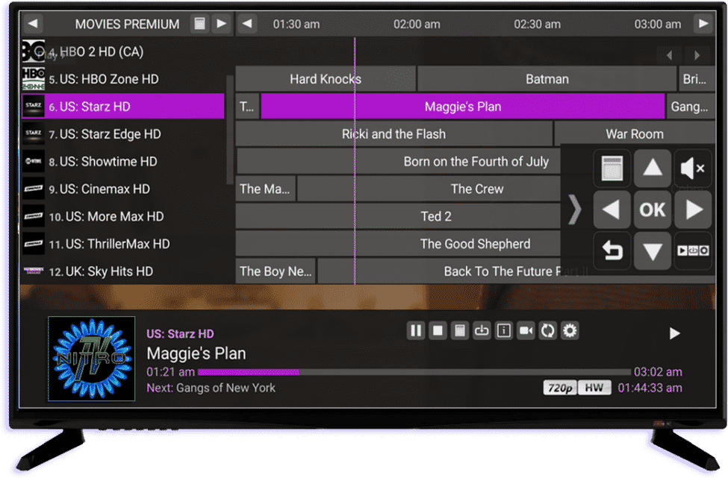This screenshot has width=728, height=478.
Task: Select the Batman program
Action: 547,79
